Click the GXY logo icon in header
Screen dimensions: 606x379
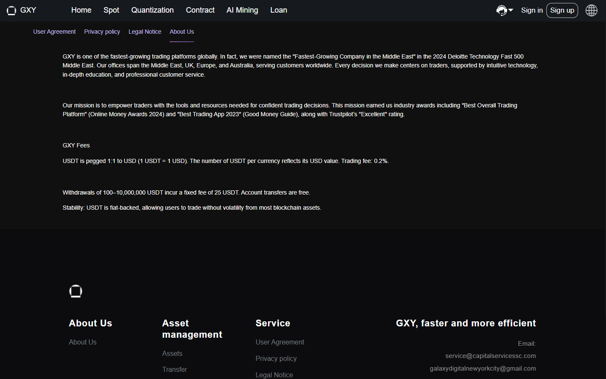click(11, 11)
